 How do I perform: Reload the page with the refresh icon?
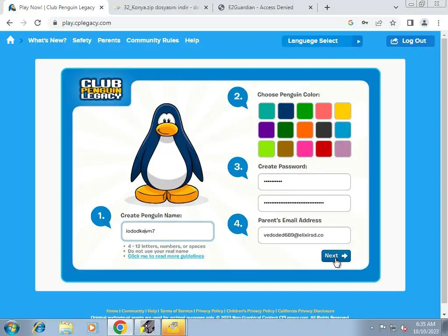point(38,23)
